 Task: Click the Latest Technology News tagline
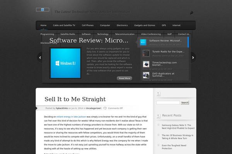[x=92, y=12]
